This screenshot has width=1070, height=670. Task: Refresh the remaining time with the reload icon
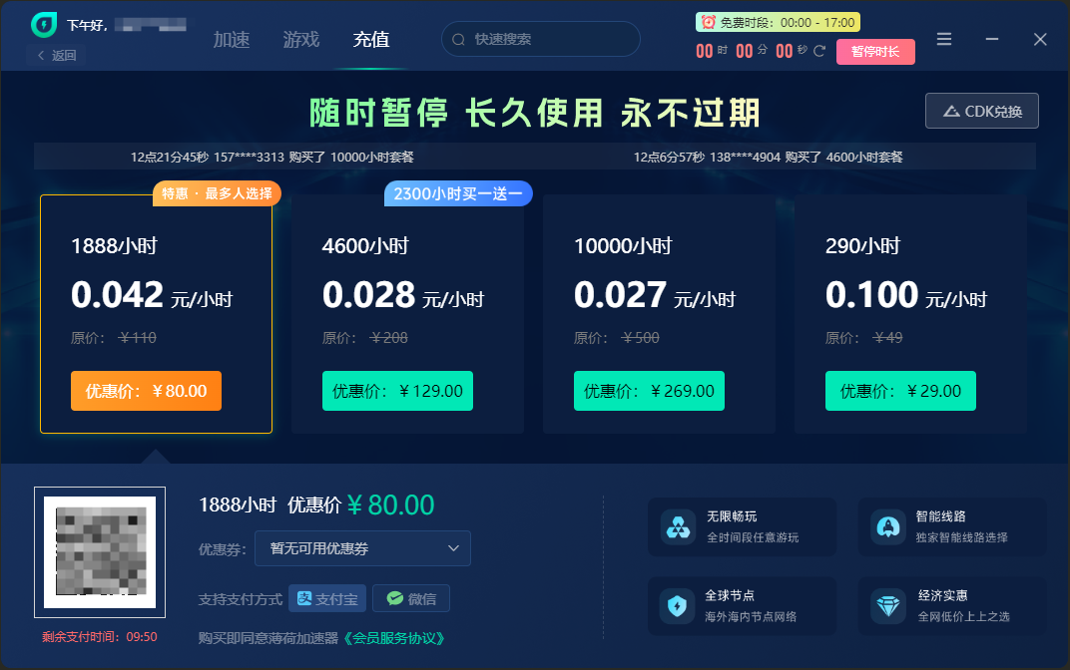[819, 51]
